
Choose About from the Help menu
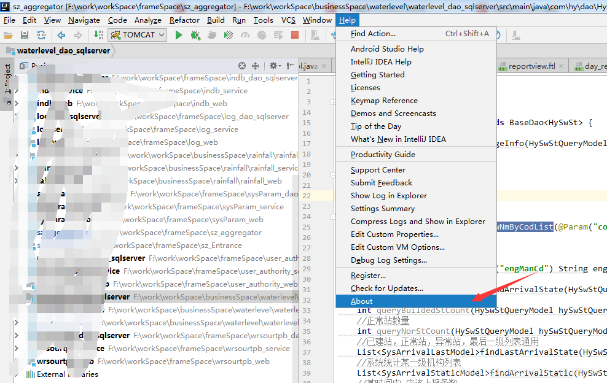coord(416,301)
